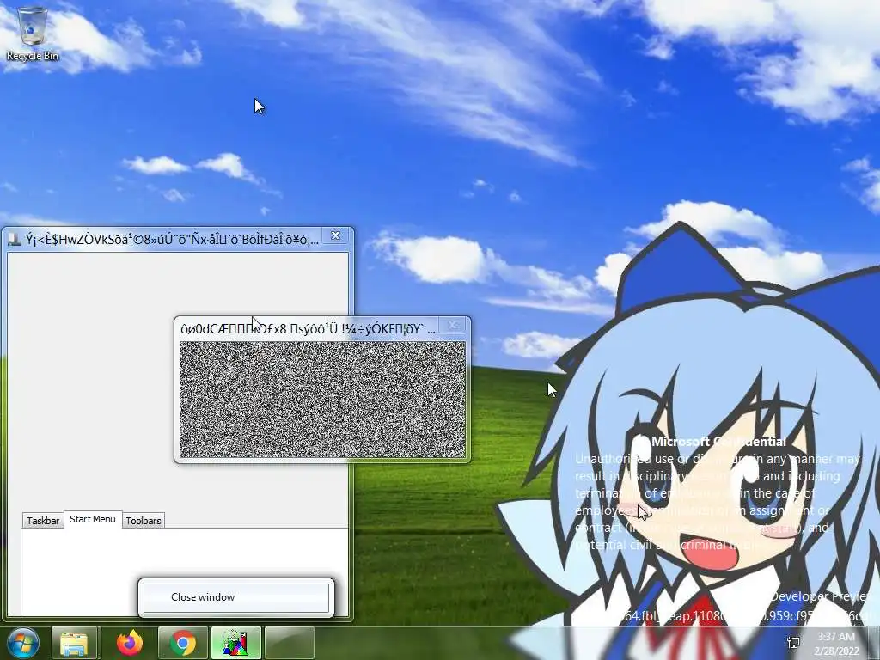
Task: Choose Close window in the popup menu
Action: (236, 597)
